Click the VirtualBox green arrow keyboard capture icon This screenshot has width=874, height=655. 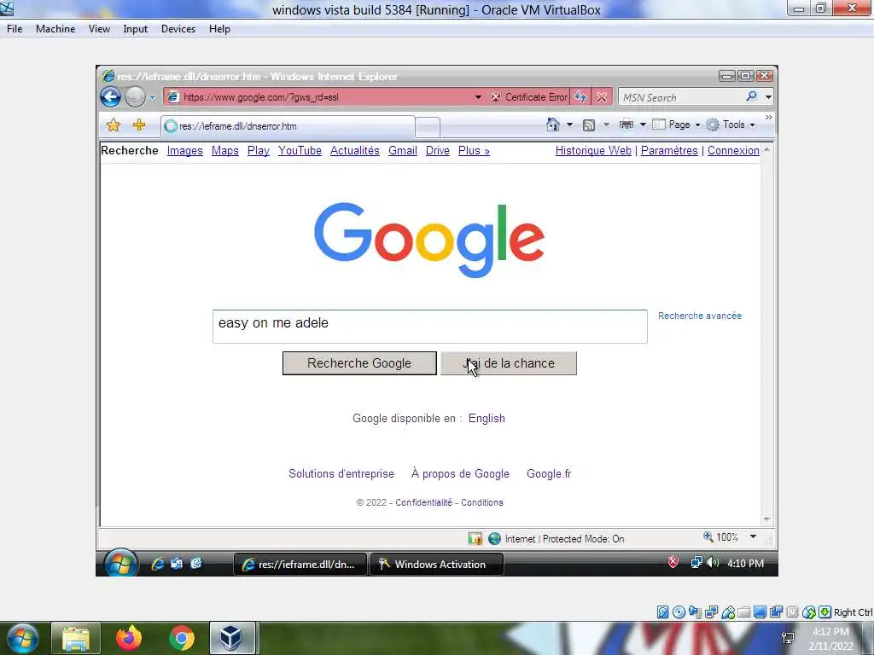coord(825,612)
